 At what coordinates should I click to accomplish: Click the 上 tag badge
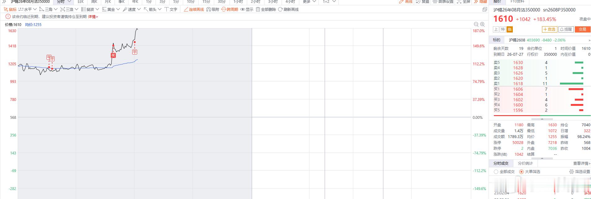(496, 29)
